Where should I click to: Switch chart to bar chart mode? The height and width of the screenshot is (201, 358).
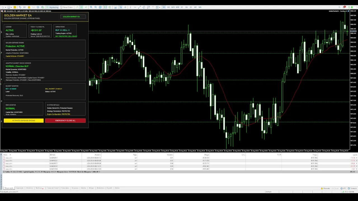coord(77,7)
